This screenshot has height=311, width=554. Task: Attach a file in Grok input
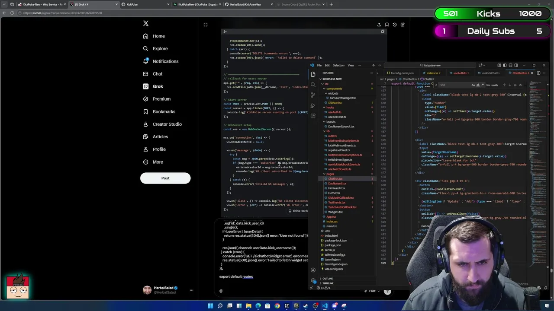pos(221,291)
